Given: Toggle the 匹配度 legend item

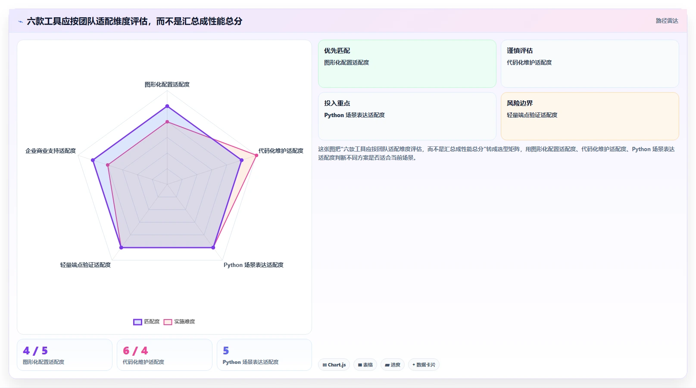Looking at the screenshot, I should (x=147, y=322).
